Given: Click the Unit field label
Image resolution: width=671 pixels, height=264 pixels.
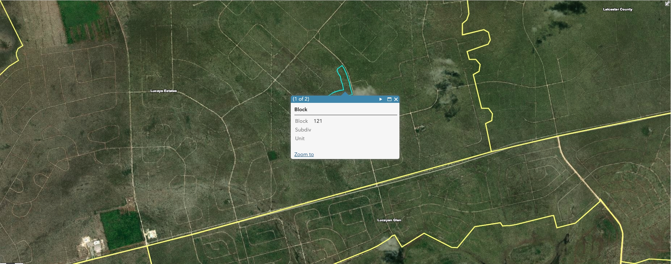Looking at the screenshot, I should point(299,138).
